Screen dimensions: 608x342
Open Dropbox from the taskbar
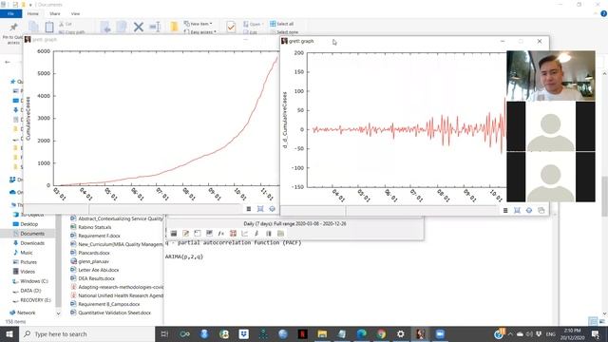[x=243, y=333]
